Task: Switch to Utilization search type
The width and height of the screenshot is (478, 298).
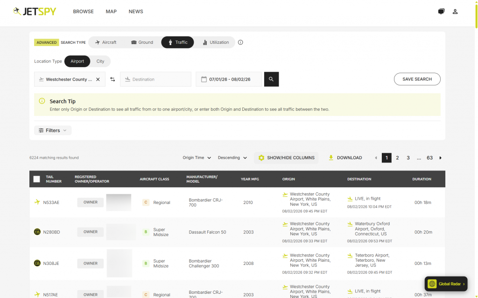Action: click(x=216, y=42)
